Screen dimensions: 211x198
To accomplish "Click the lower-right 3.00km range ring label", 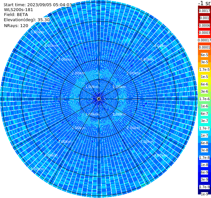I will [147, 142].
